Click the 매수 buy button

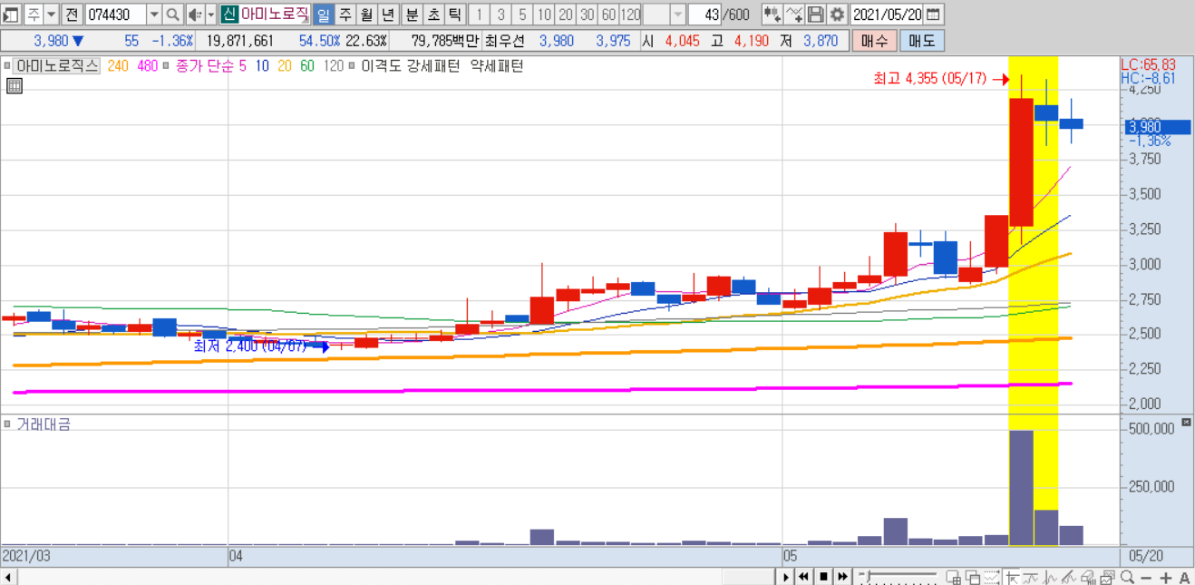874,41
